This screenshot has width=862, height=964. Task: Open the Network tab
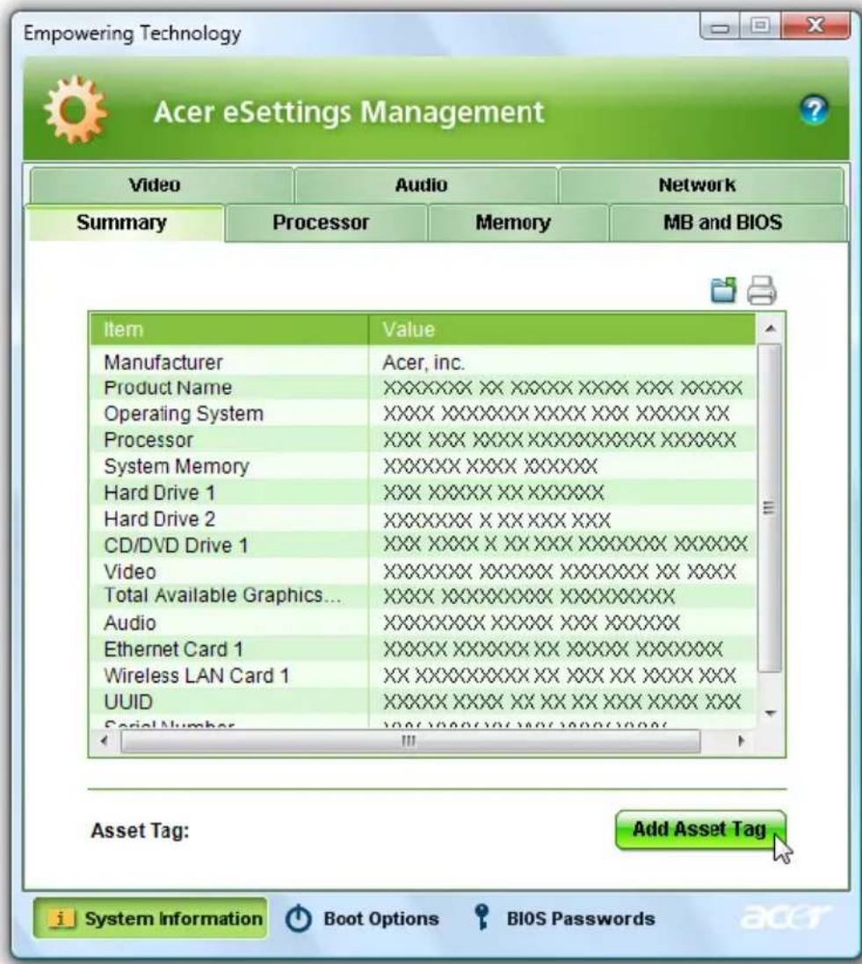(701, 185)
